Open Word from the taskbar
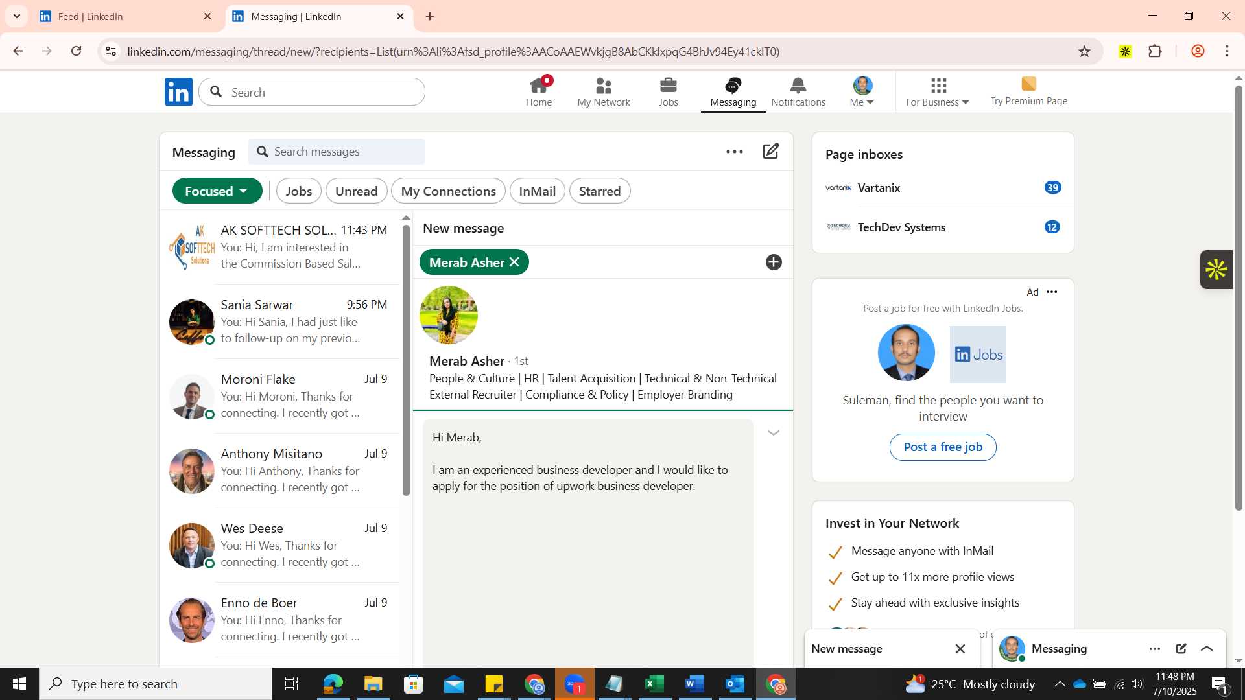Screen dimensions: 1245x700 click(x=694, y=684)
